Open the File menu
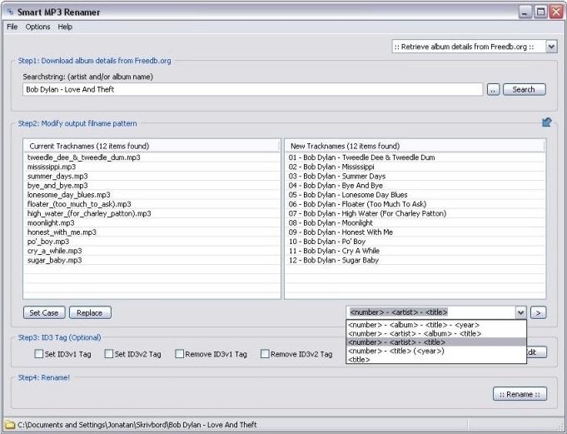Viewport: 567px width, 434px height. coord(12,27)
